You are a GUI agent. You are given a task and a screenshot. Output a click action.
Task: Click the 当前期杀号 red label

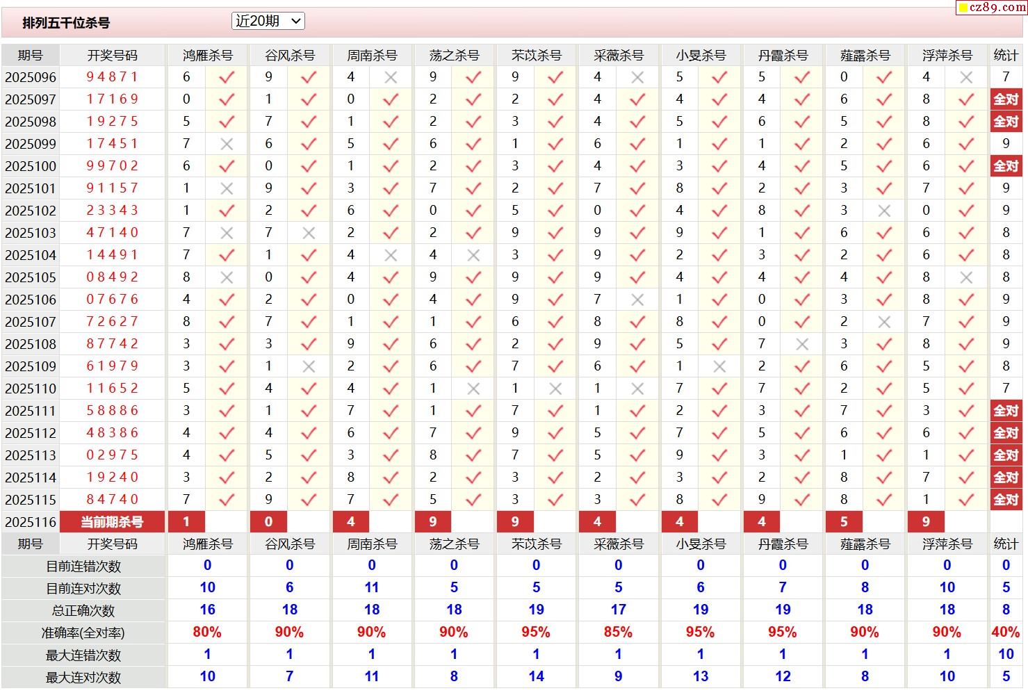pyautogui.click(x=113, y=522)
